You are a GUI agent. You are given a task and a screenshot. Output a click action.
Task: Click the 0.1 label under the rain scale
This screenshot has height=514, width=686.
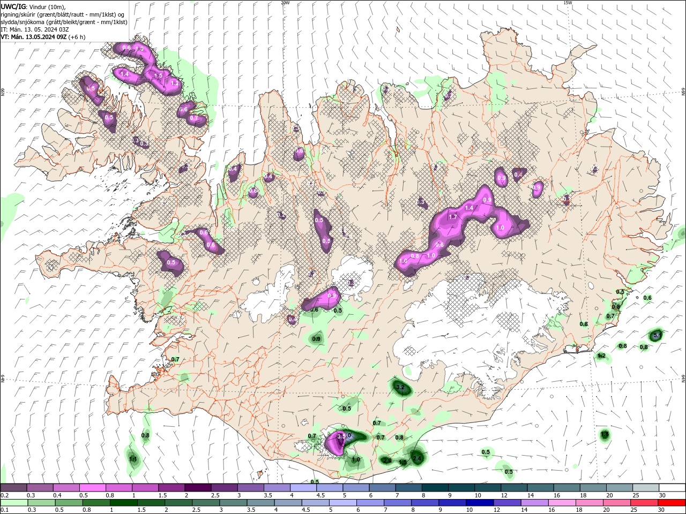pos(4,510)
